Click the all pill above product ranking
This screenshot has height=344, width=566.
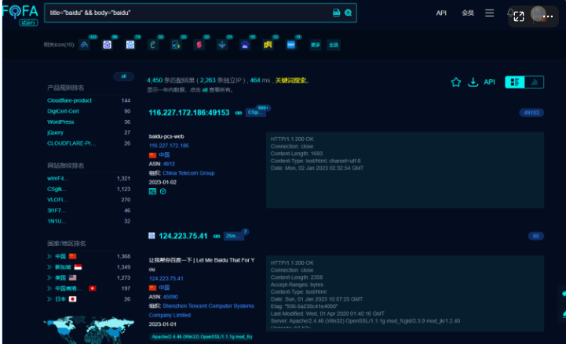click(x=124, y=76)
